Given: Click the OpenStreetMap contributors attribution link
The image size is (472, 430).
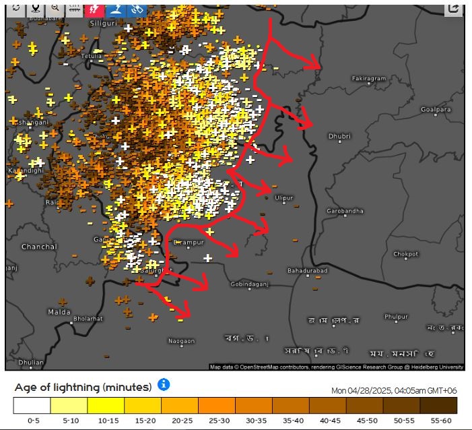Looking at the screenshot, I should pos(273,367).
